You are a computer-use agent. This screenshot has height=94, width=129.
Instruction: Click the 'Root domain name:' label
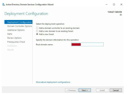[44, 44]
